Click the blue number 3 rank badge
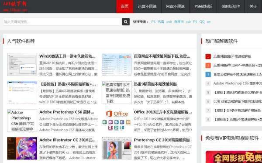 [x=208, y=74]
